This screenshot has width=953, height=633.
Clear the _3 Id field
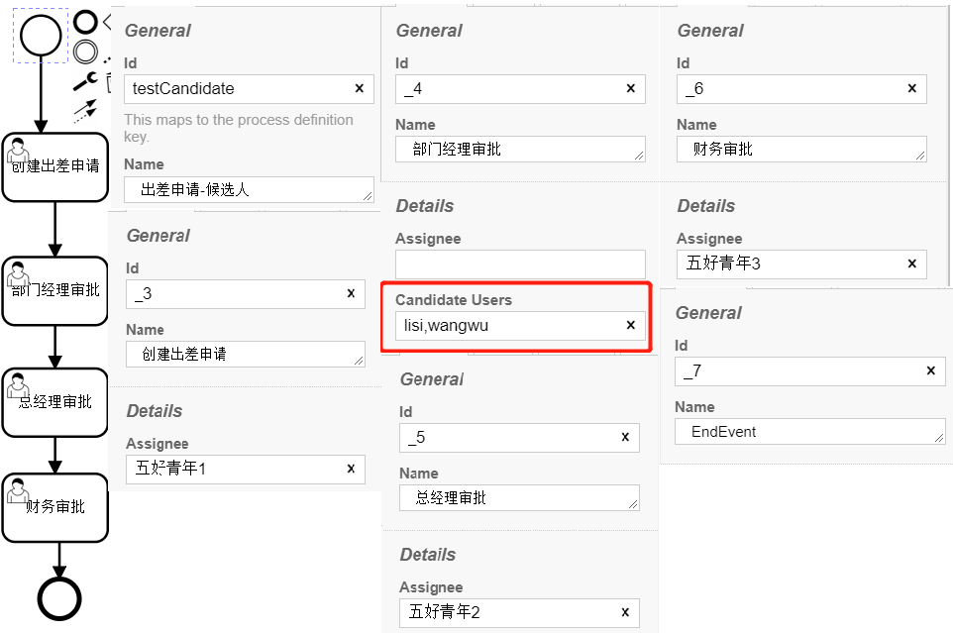tap(351, 293)
